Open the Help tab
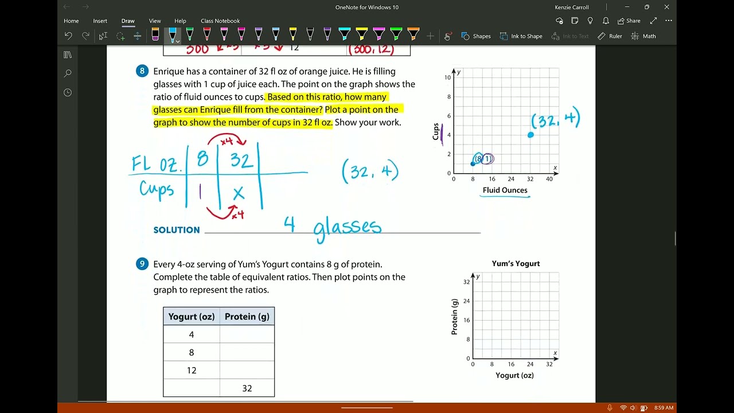 pyautogui.click(x=180, y=21)
